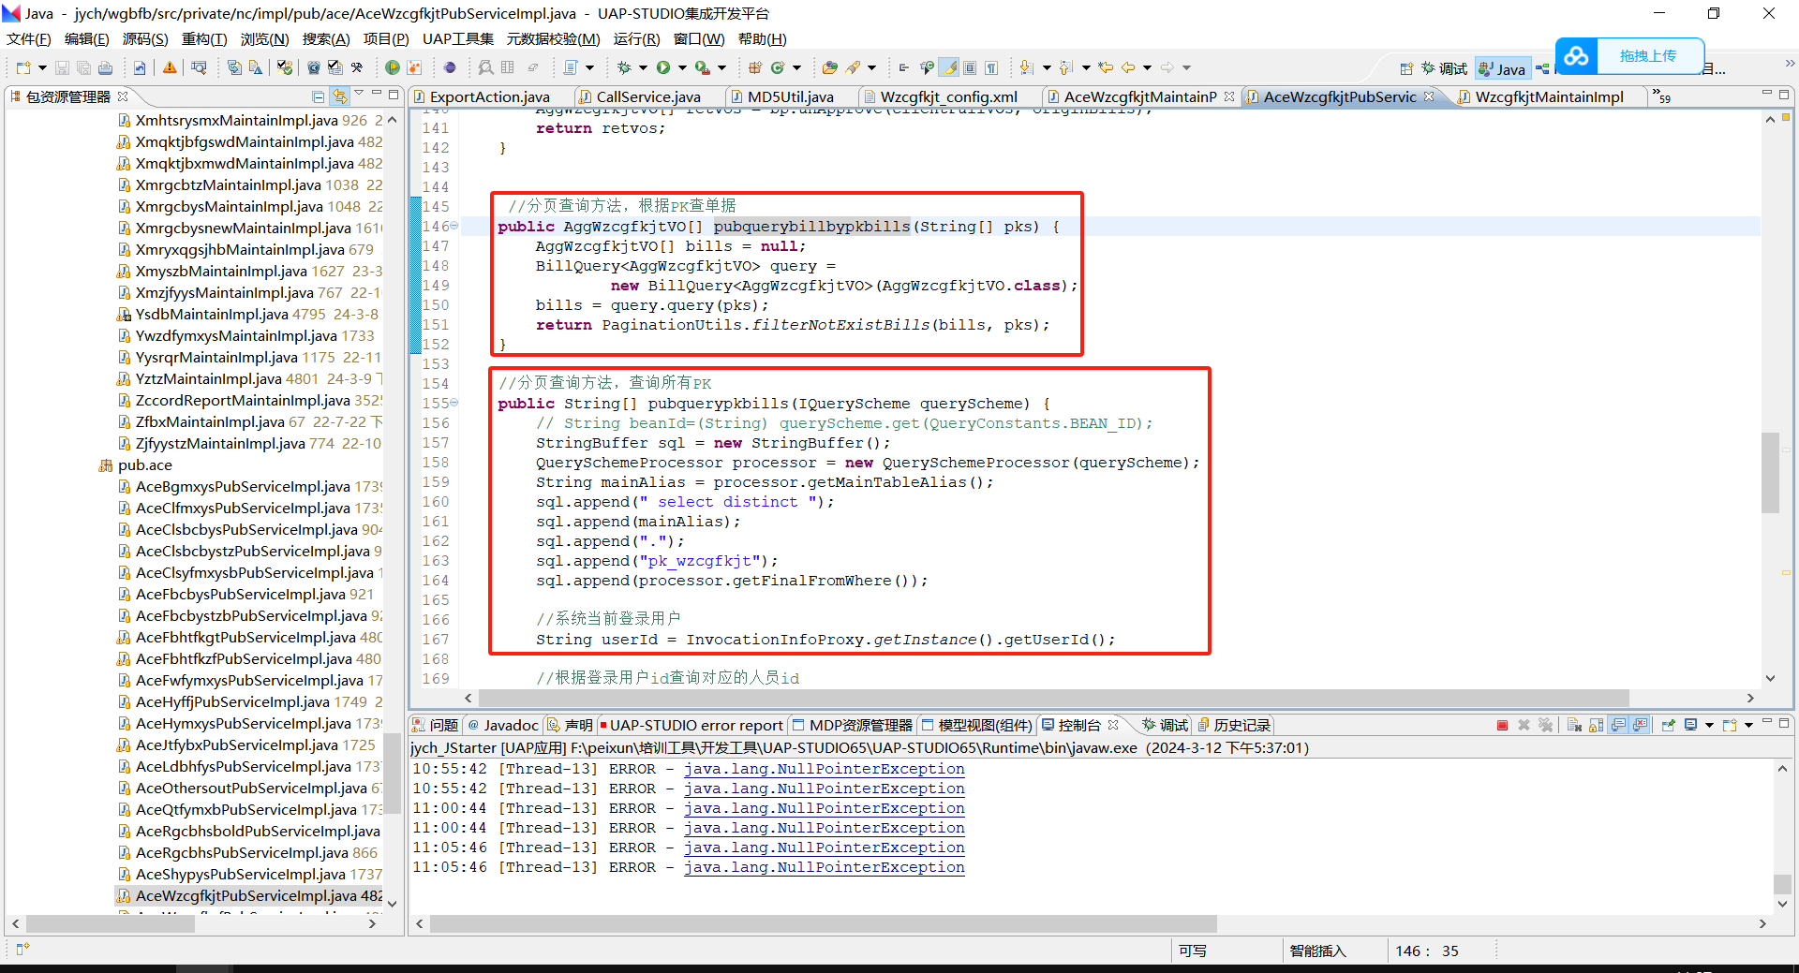
Task: Click the Clear Console icon
Action: [1574, 725]
